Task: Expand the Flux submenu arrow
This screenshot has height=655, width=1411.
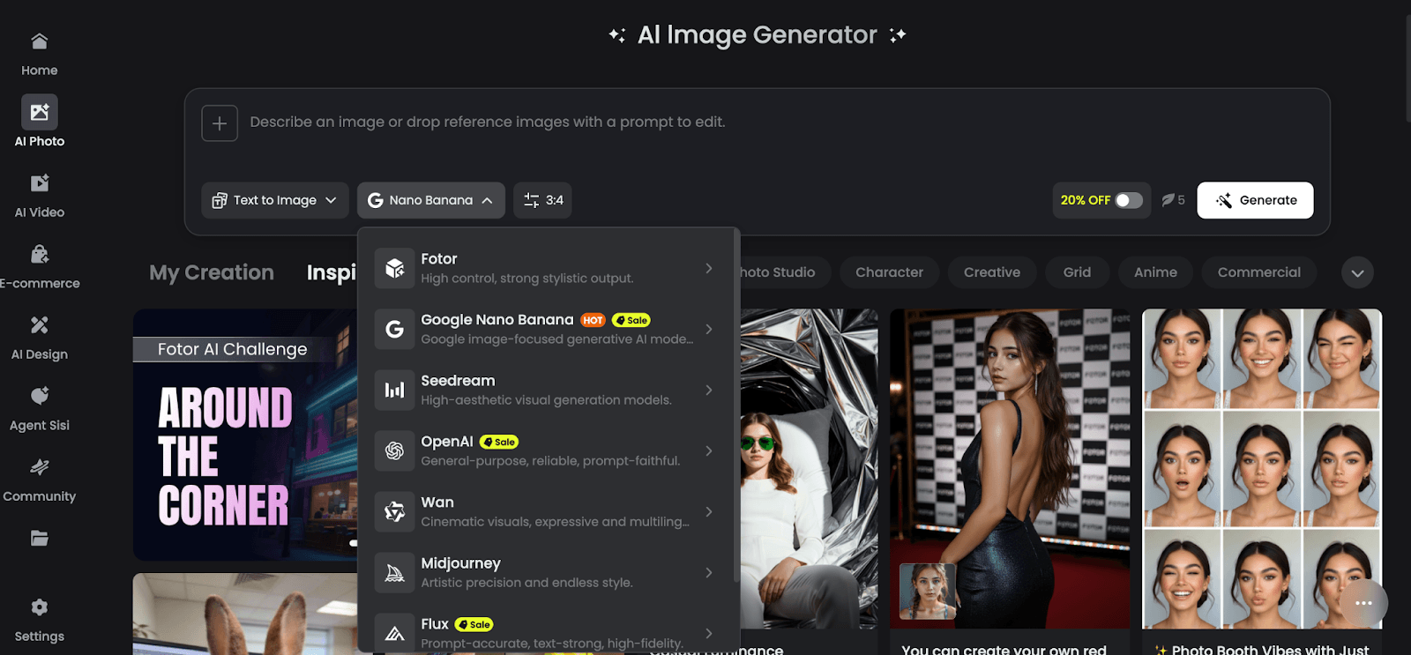Action: point(709,633)
